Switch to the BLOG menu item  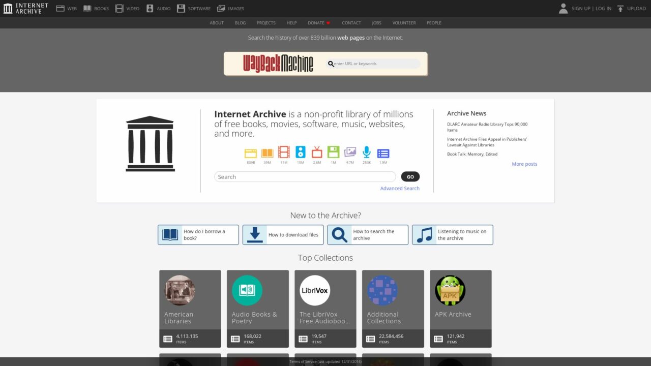click(x=240, y=23)
